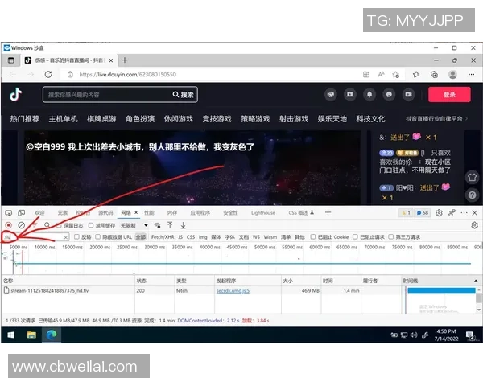483x386 pixels.
Task: Open the message bubble icon
Action: click(389, 95)
